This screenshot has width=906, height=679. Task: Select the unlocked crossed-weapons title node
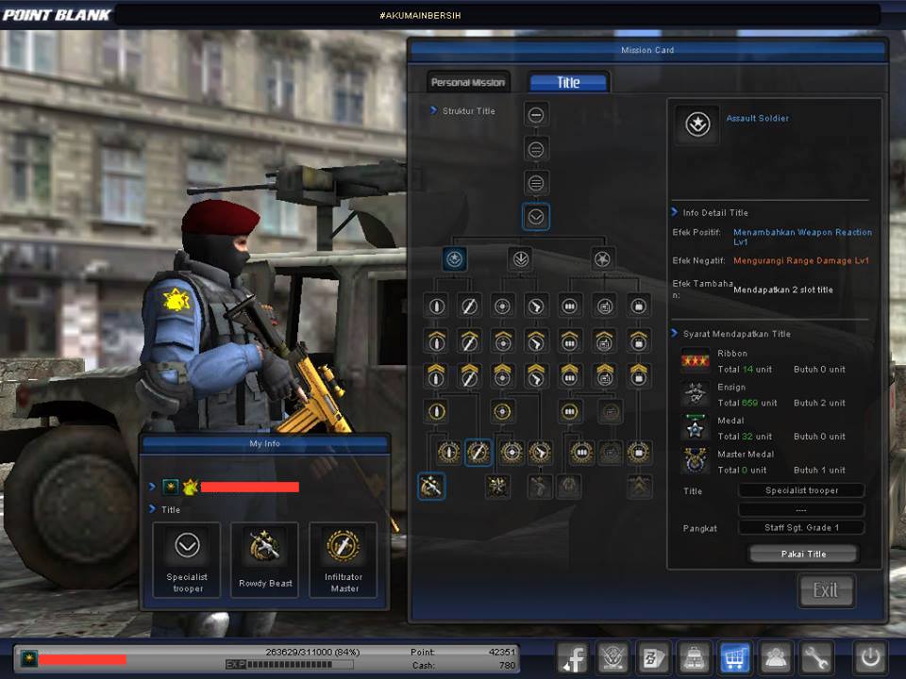point(429,486)
